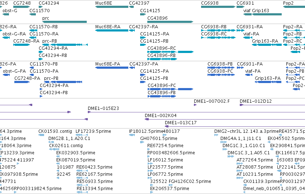Open the DMG4A.1_1.J11.C1 EST label
The width and height of the screenshot is (305, 194).
pos(240,139)
